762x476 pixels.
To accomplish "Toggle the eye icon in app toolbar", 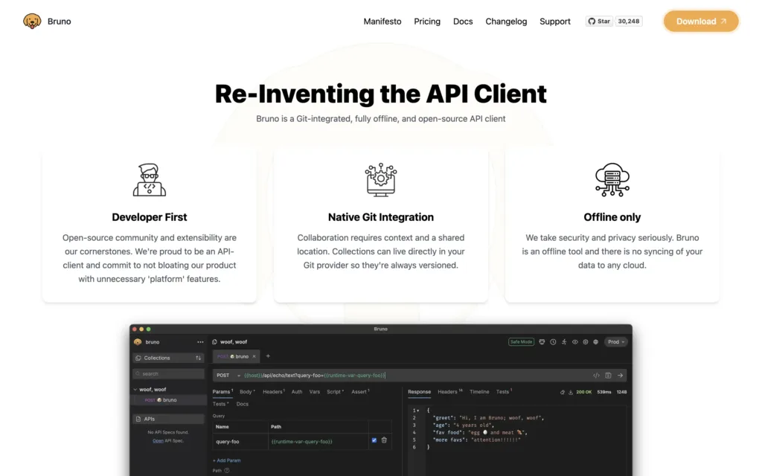I will pos(575,342).
